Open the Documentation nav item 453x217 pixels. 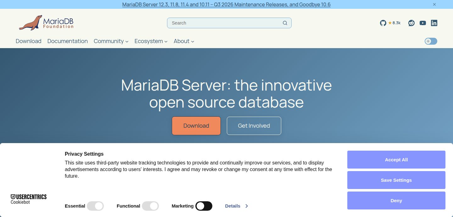click(x=68, y=41)
